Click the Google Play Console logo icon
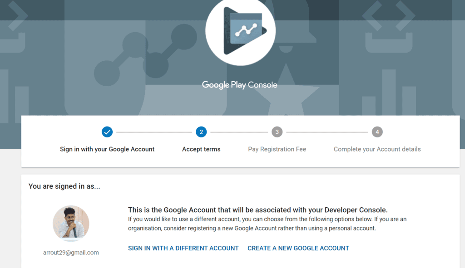Image resolution: width=465 pixels, height=268 pixels. pos(240,32)
